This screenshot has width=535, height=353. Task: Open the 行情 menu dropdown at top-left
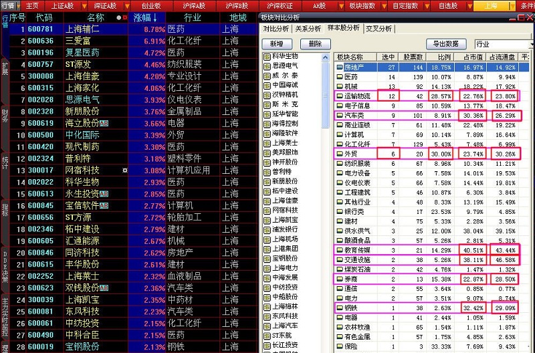(x=18, y=6)
